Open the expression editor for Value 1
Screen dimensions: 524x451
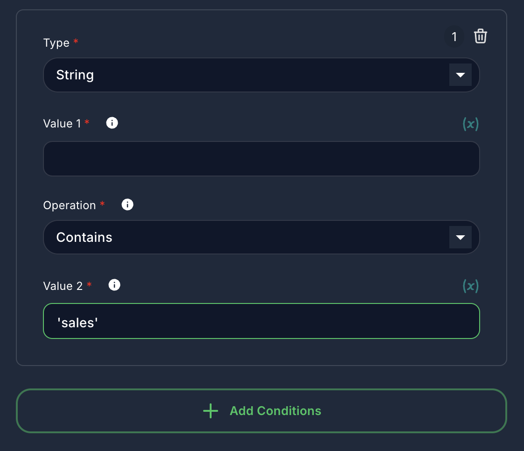point(471,124)
